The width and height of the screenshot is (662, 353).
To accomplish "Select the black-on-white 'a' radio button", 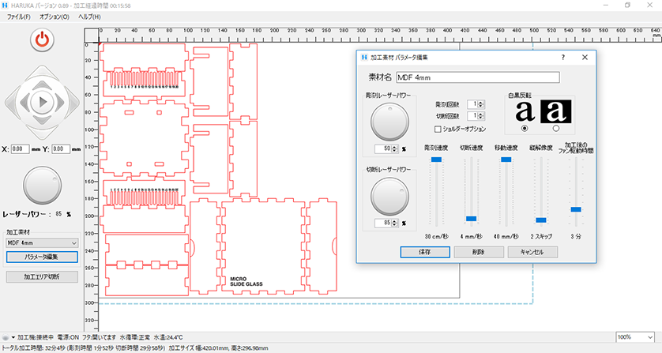I will click(x=525, y=129).
